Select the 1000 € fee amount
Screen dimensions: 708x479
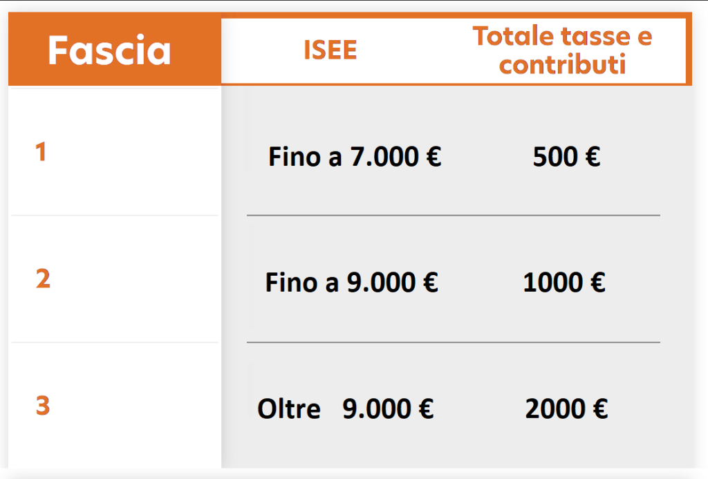(564, 283)
